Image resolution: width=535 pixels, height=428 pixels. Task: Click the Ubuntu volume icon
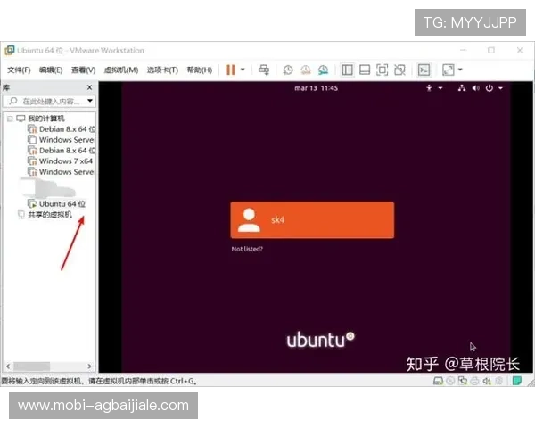tap(475, 88)
